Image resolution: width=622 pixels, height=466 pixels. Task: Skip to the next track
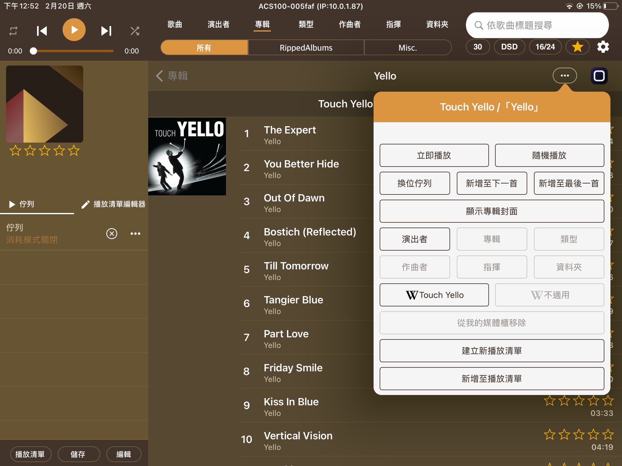pos(106,31)
